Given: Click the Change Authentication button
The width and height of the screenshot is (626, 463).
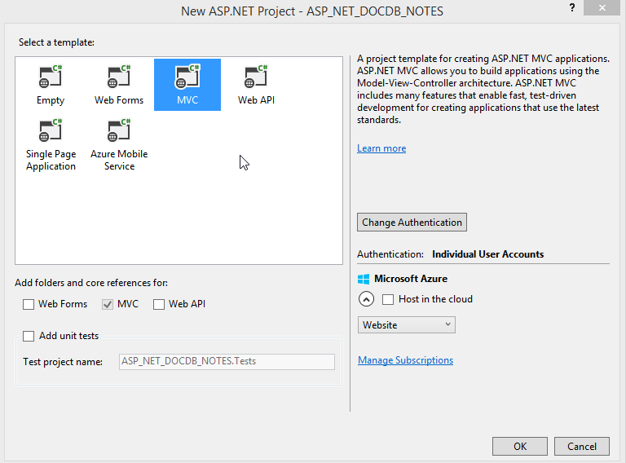Looking at the screenshot, I should (x=412, y=223).
